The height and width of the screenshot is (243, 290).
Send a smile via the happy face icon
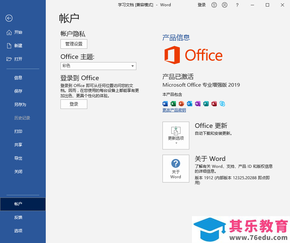(x=214, y=5)
